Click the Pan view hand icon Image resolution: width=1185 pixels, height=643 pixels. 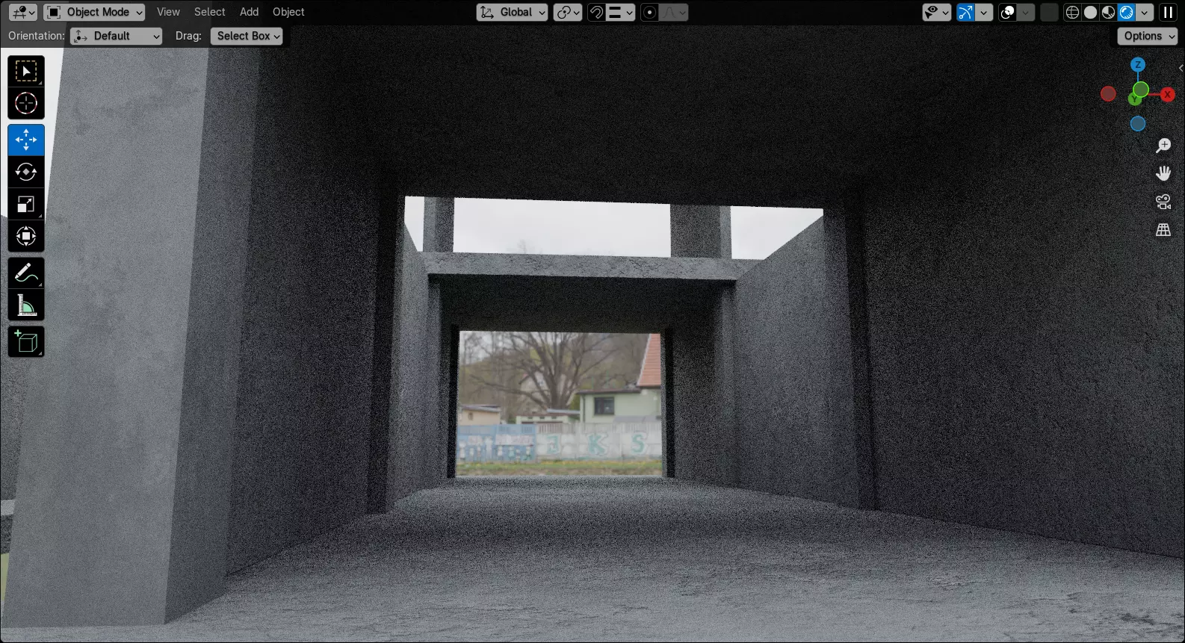1163,173
